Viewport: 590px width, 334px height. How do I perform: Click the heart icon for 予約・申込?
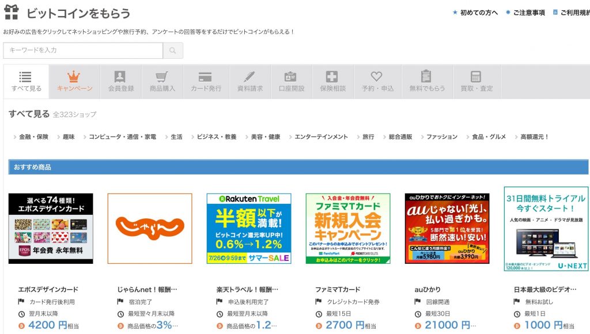point(377,77)
